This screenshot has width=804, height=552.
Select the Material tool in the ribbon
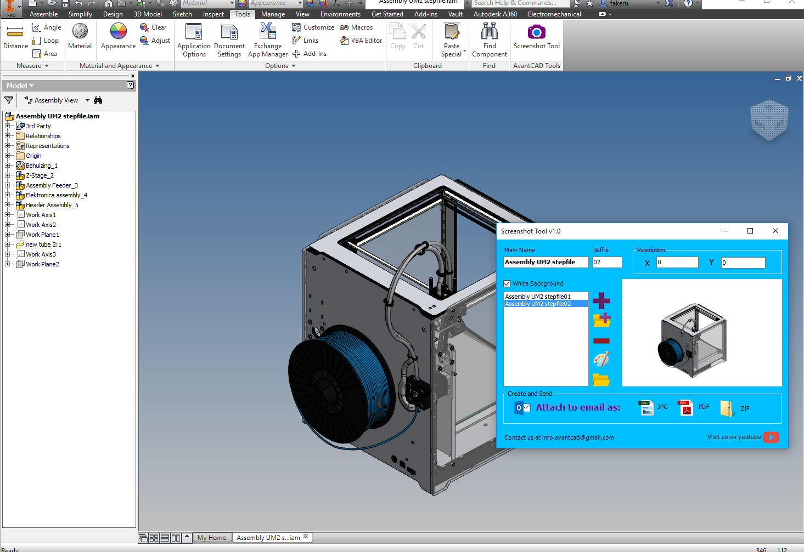click(x=80, y=37)
